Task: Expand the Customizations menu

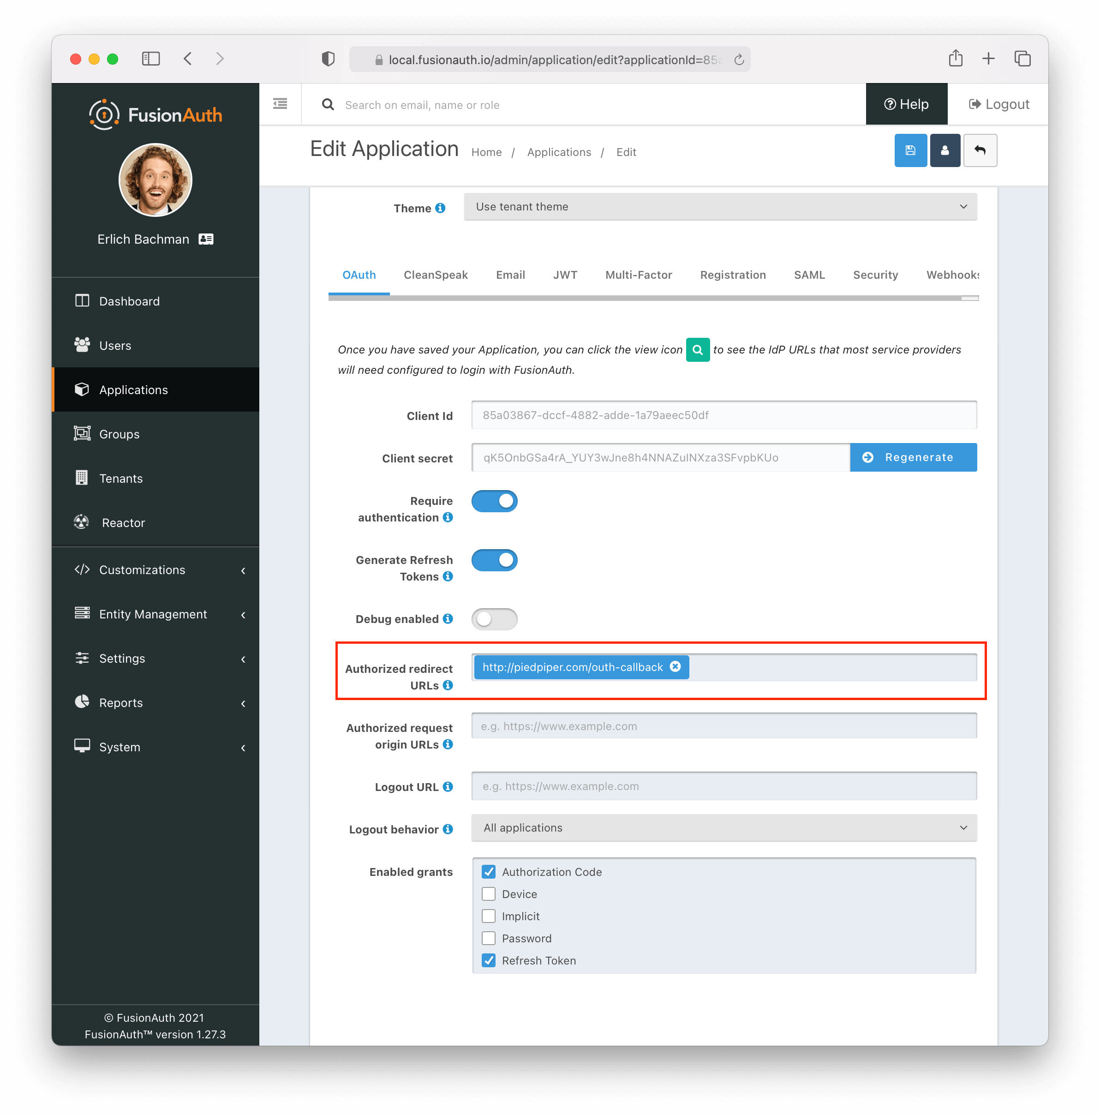Action: coord(155,569)
